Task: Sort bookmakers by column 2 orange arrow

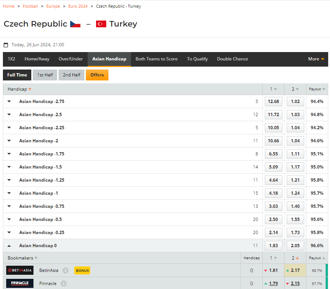Action: [x=297, y=258]
